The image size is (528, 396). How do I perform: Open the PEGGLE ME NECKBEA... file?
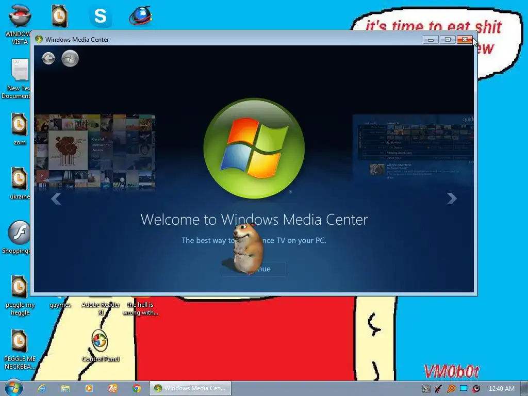20,350
